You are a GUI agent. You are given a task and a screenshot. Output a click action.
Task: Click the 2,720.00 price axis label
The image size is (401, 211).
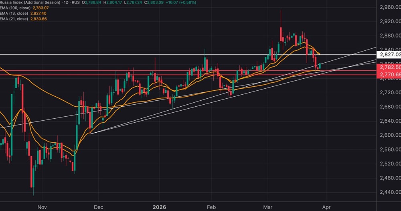390,92
